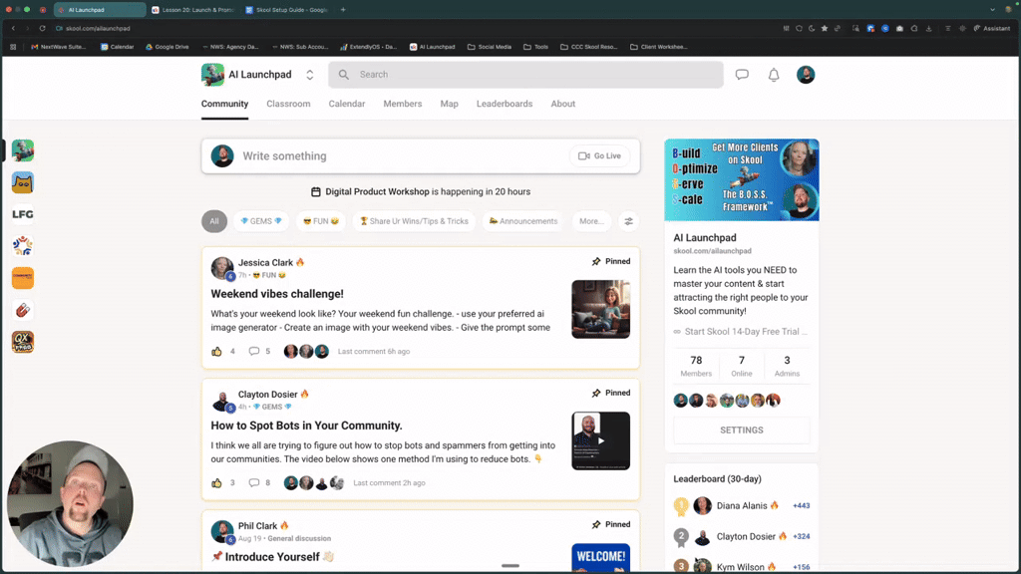Switch to the orange square community in sidebar

pyautogui.click(x=23, y=278)
